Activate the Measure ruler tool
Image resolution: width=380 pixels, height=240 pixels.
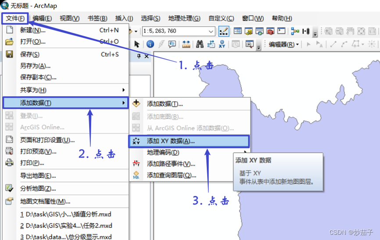186,44
